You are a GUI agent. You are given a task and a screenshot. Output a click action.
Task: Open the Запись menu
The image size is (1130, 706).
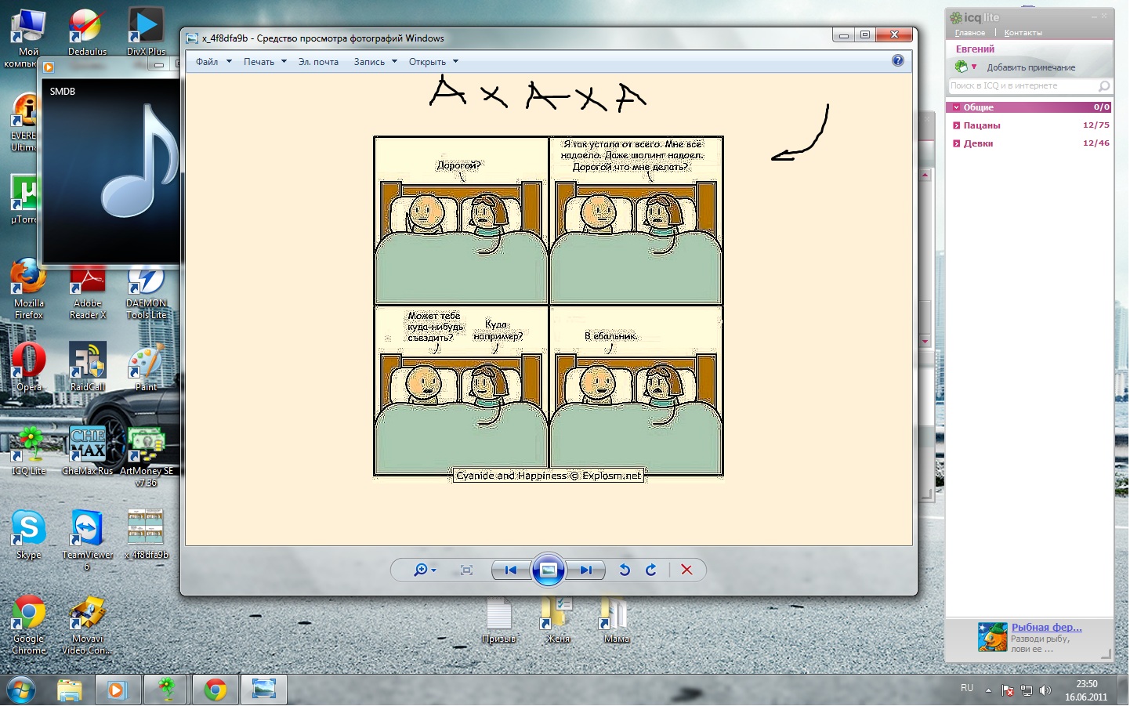coord(369,62)
